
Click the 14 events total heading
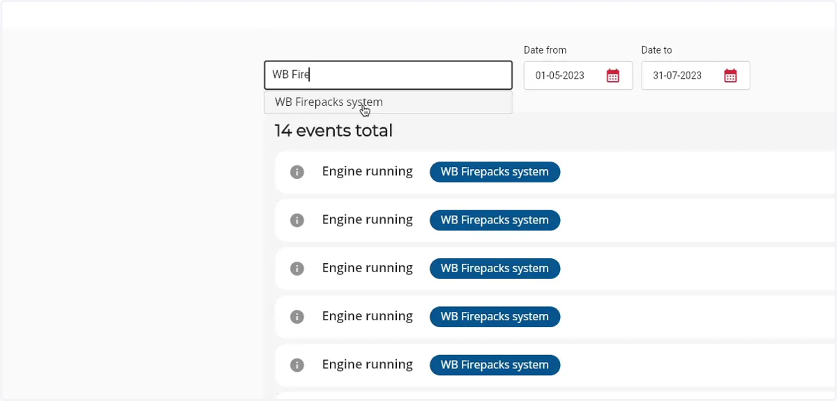click(333, 130)
